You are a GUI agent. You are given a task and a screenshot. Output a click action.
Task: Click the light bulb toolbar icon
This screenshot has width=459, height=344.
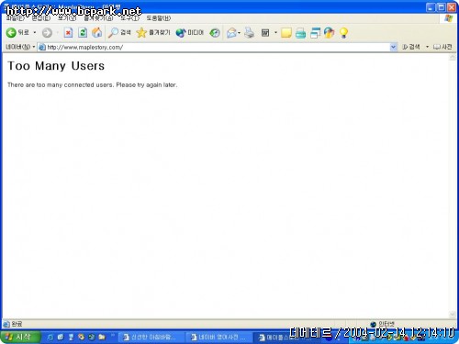point(343,33)
